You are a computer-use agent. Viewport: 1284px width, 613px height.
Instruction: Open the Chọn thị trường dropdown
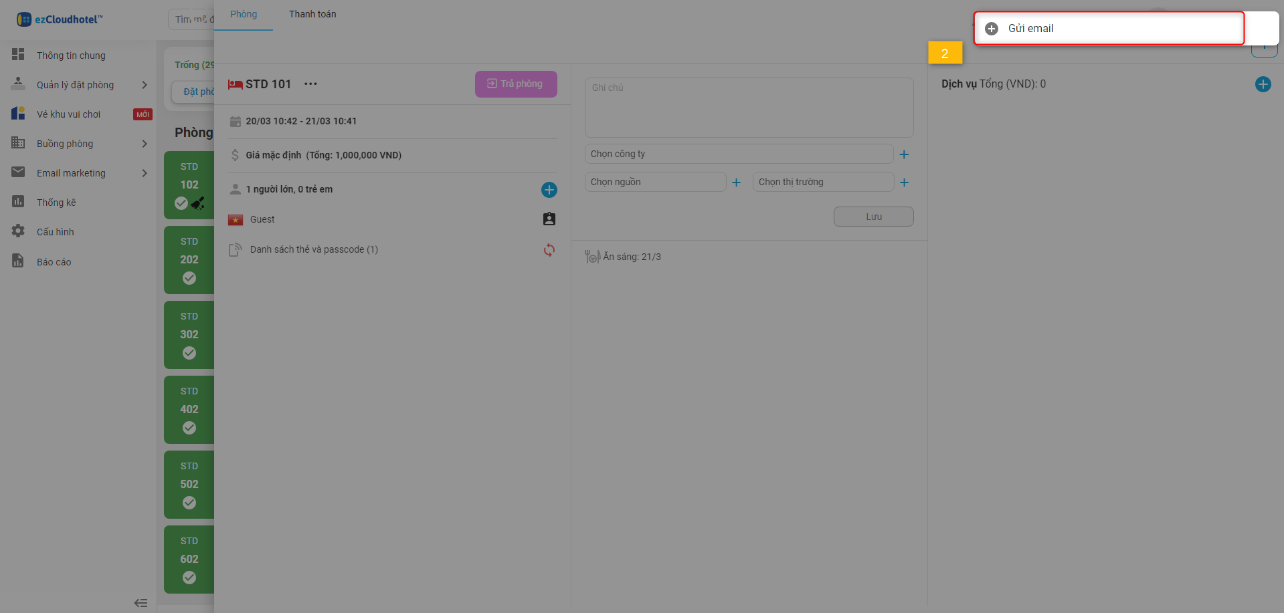[822, 182]
